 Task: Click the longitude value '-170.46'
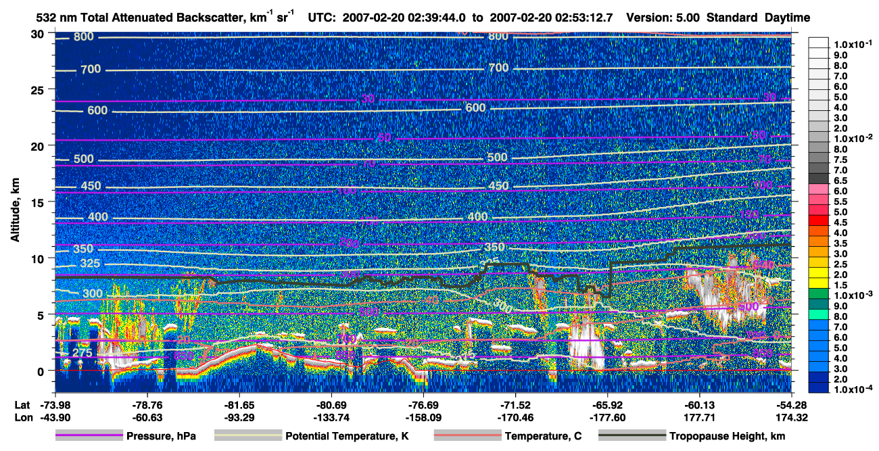[x=515, y=417]
